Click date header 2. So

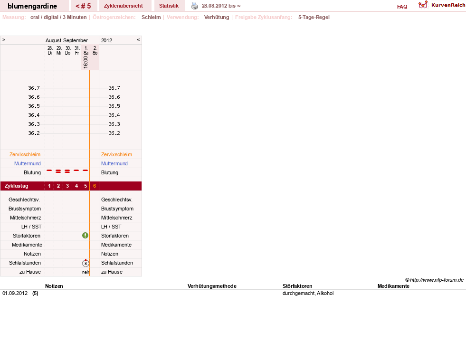click(95, 50)
